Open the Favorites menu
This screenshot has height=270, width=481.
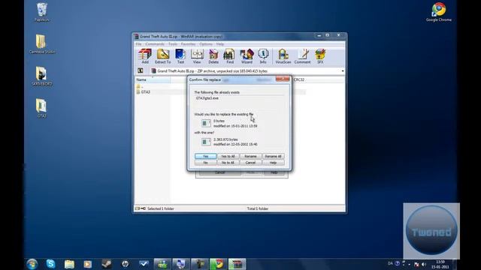click(x=188, y=44)
